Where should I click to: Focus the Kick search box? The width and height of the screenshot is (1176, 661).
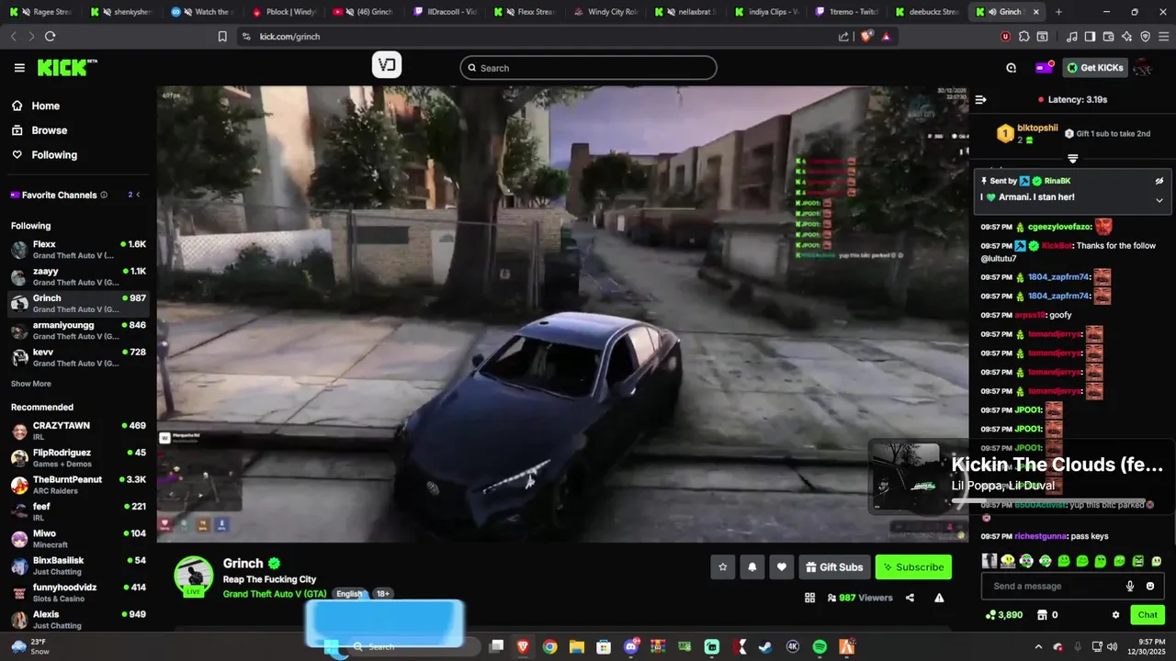click(588, 68)
